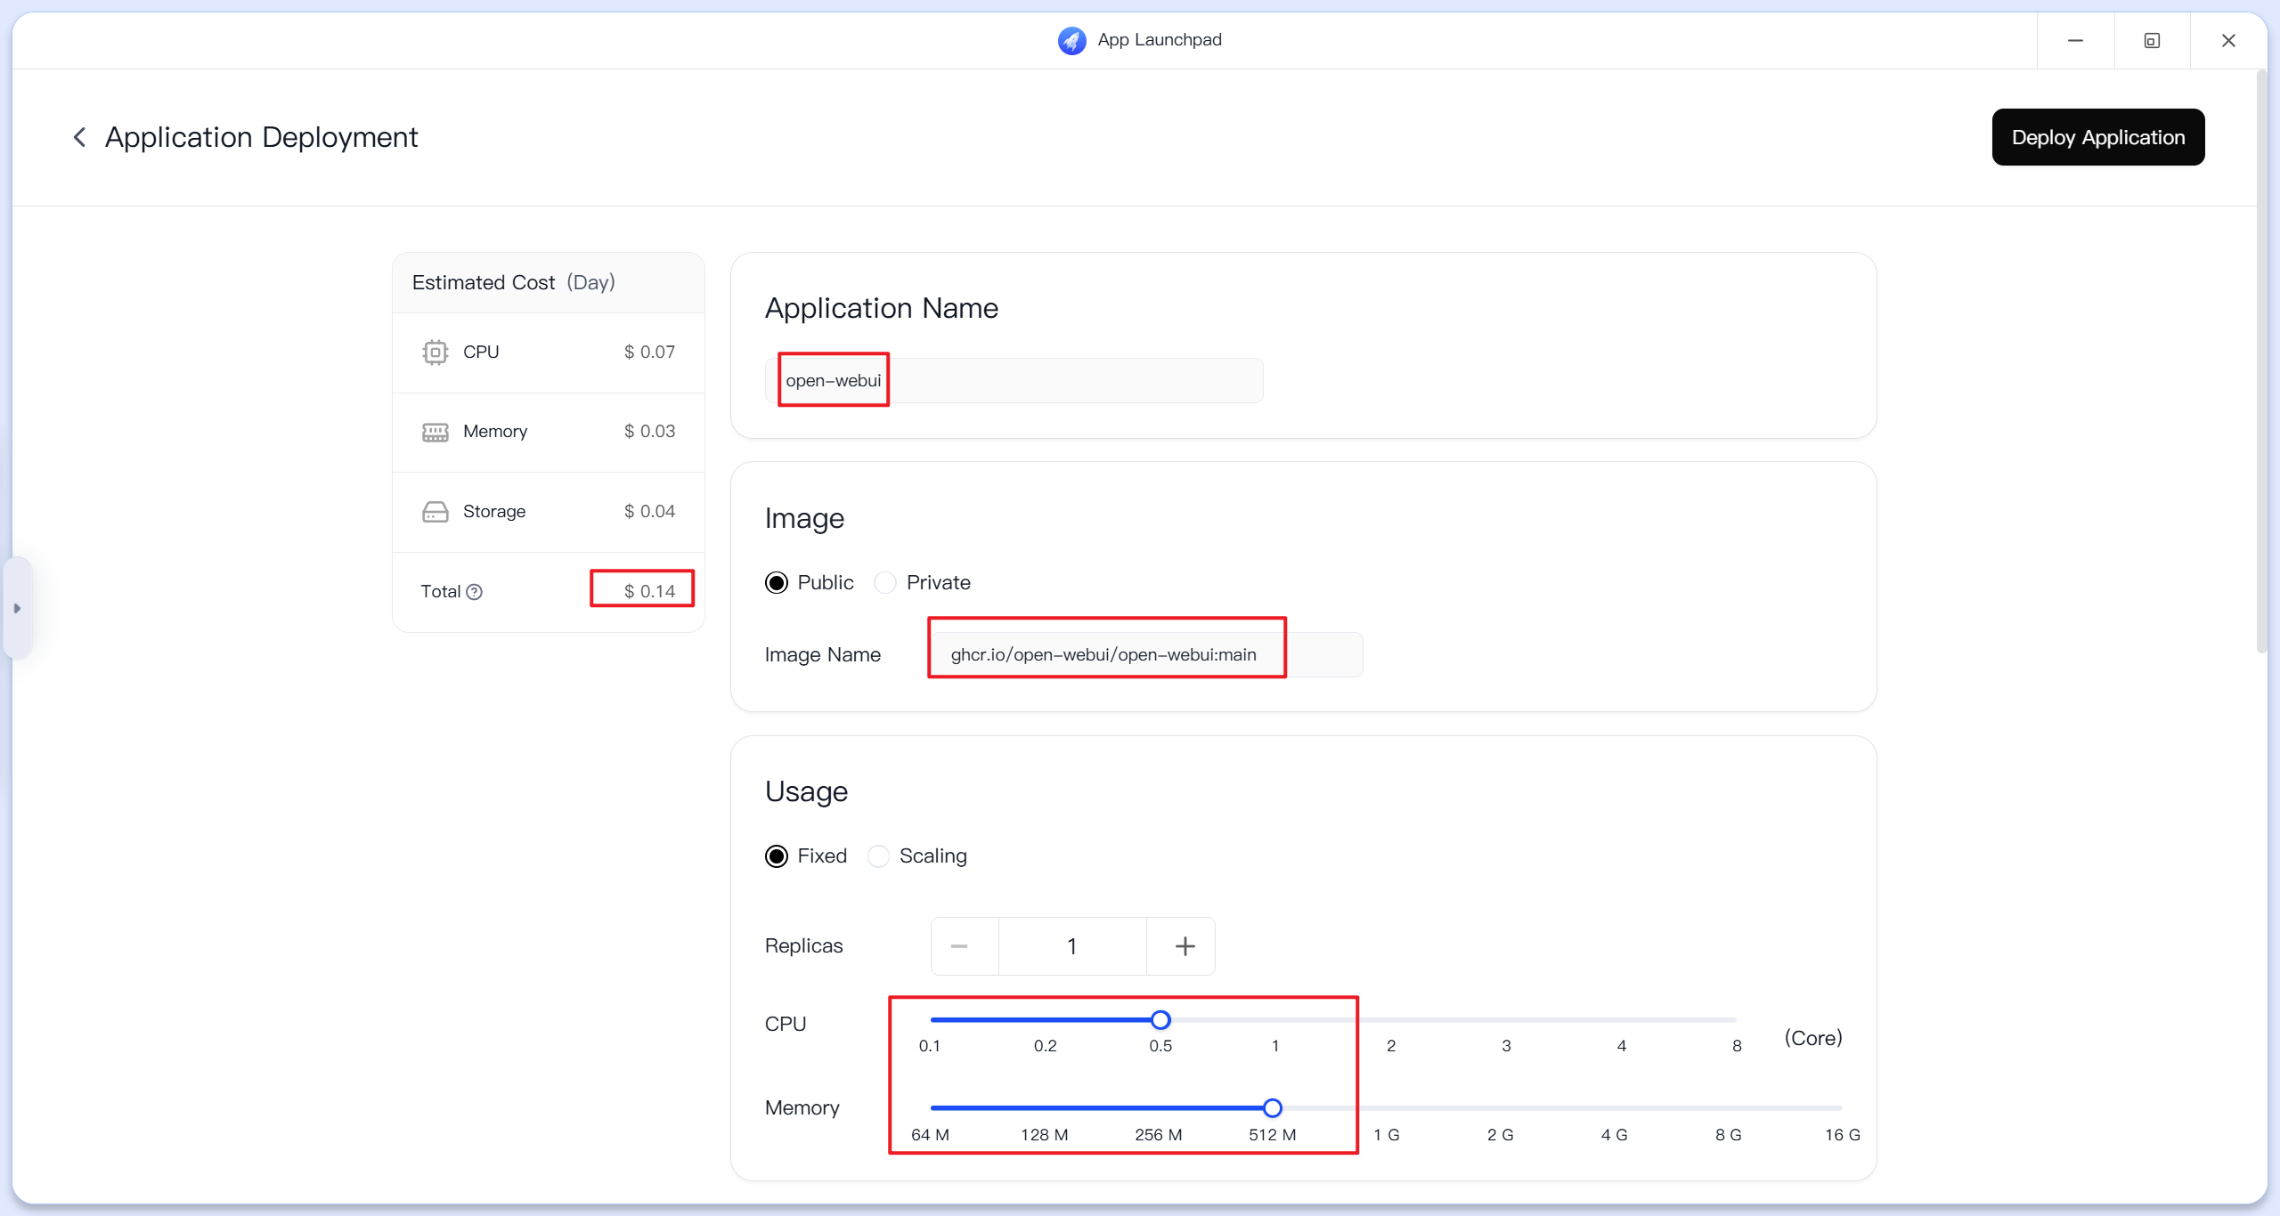Click the CPU cost value $ 0.07
This screenshot has width=2280, height=1216.
[649, 353]
